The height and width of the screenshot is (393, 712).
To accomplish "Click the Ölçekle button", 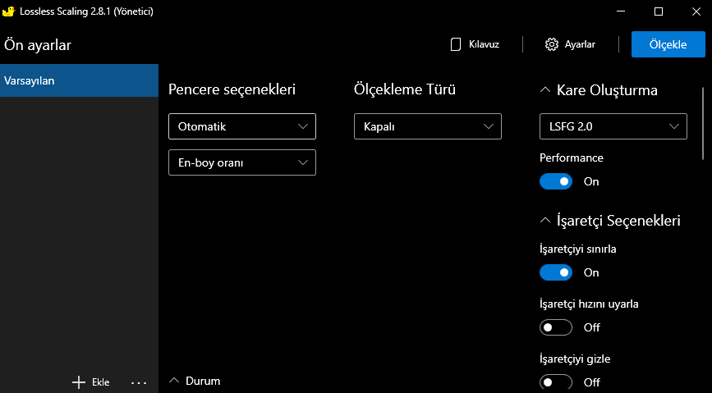I will [668, 44].
